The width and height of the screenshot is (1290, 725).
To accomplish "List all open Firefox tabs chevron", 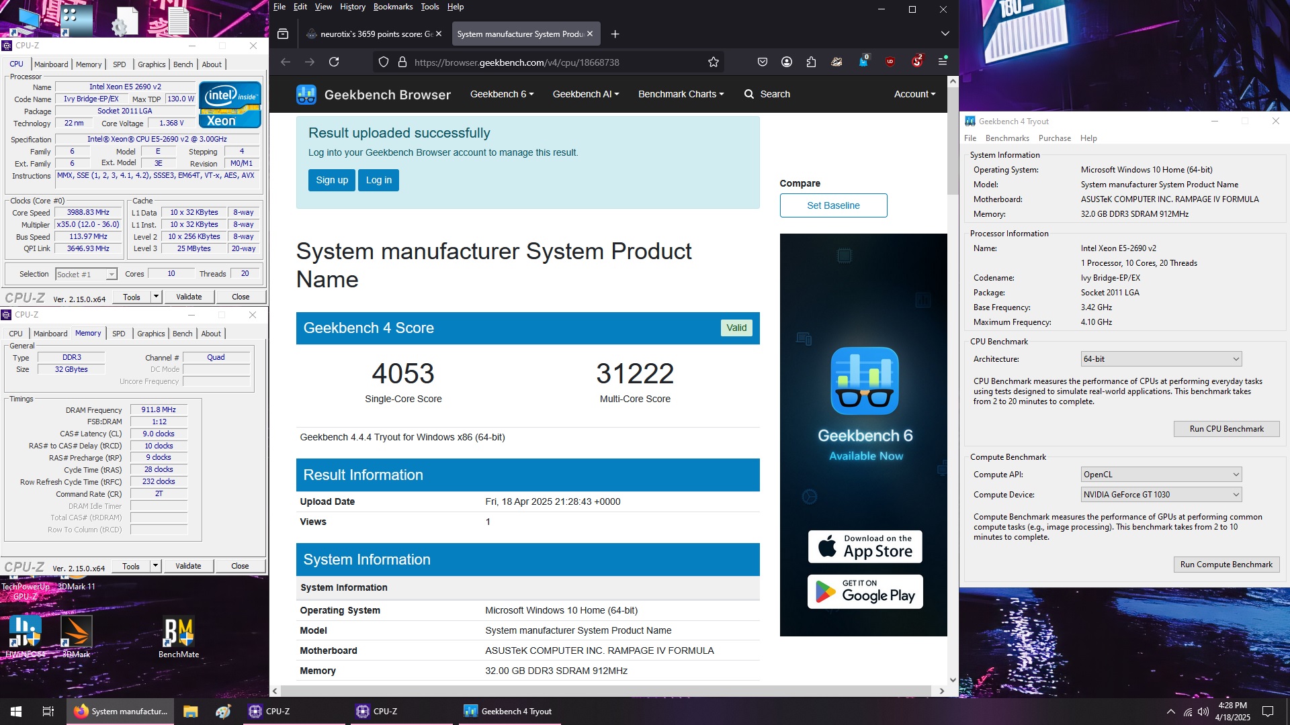I will (x=945, y=34).
